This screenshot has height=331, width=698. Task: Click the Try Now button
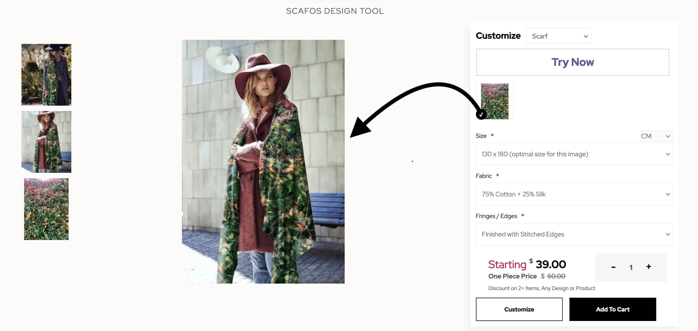coord(573,62)
